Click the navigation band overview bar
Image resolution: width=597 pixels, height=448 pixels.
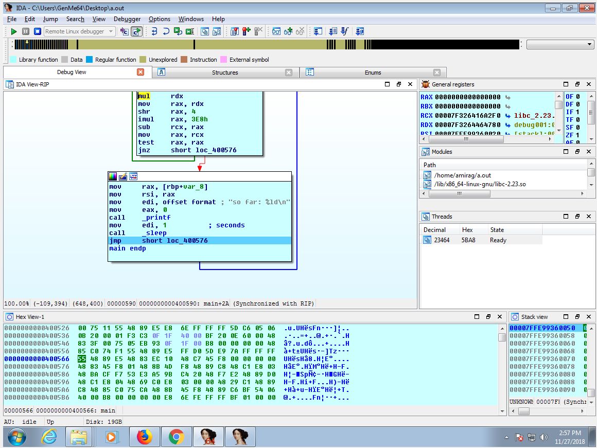(267, 45)
